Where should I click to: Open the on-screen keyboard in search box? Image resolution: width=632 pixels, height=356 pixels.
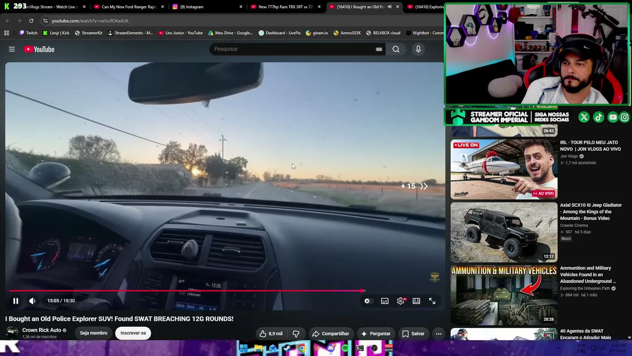click(x=379, y=49)
